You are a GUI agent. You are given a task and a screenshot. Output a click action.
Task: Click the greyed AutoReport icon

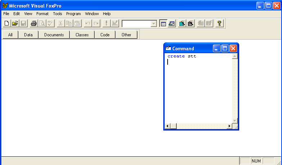point(209,23)
